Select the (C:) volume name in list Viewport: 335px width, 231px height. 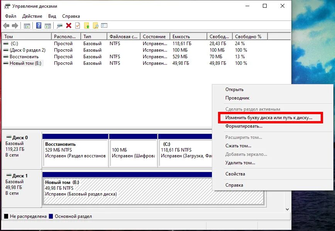pyautogui.click(x=15, y=44)
